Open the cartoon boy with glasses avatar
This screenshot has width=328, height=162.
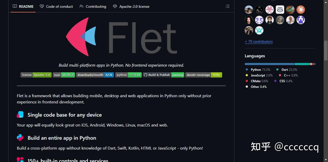(x=270, y=20)
